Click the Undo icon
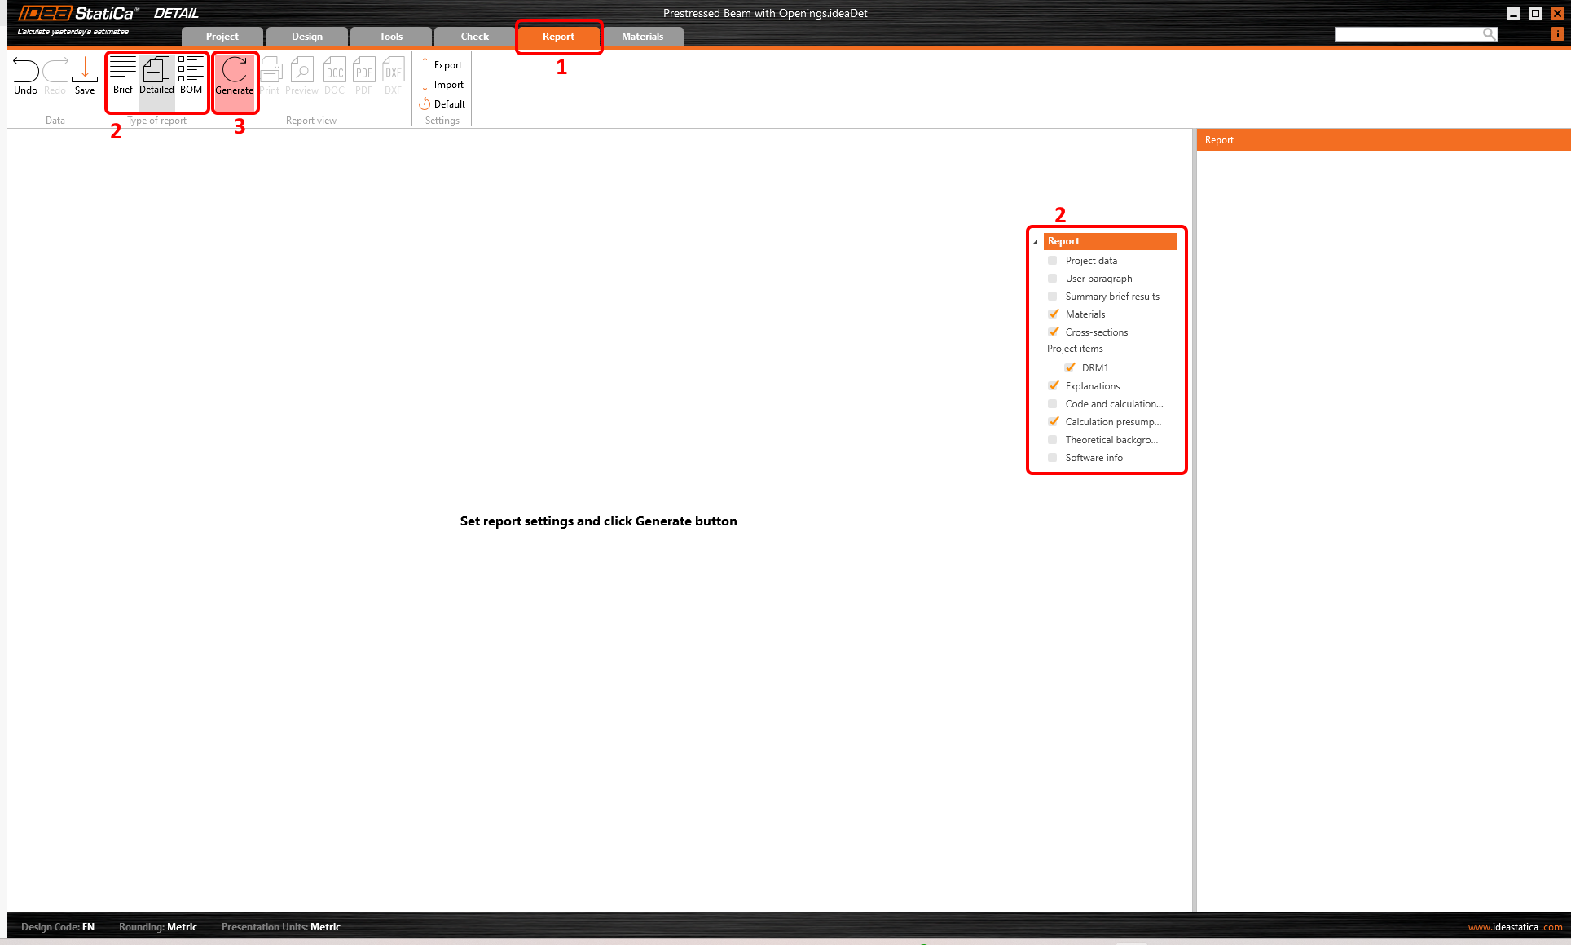 pyautogui.click(x=25, y=71)
